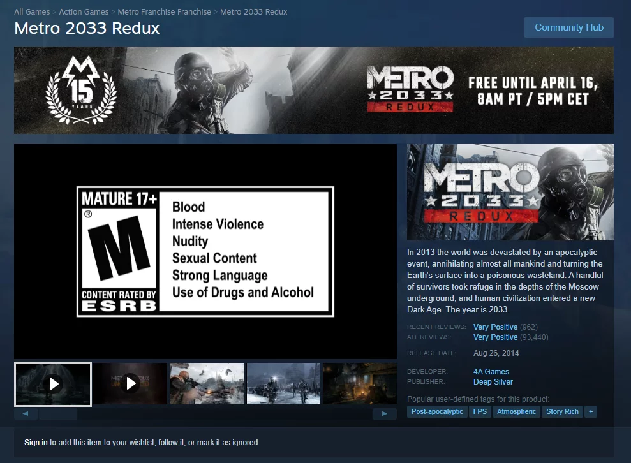View recent reviews Very Positive (962)
Image resolution: width=631 pixels, height=463 pixels.
[x=505, y=327]
